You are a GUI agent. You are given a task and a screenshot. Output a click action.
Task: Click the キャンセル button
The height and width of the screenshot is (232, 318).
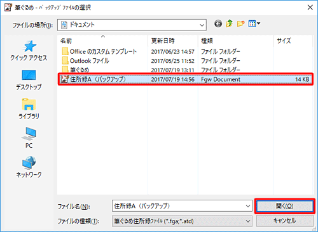point(285,221)
